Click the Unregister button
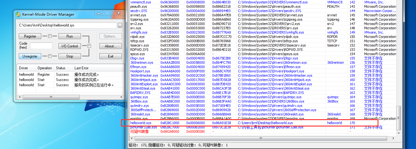416x149 pixels. tap(30, 56)
